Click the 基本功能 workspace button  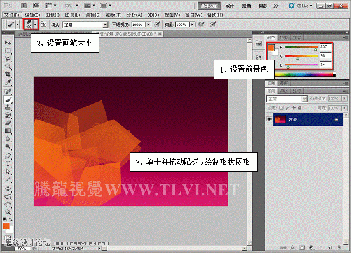point(209,6)
